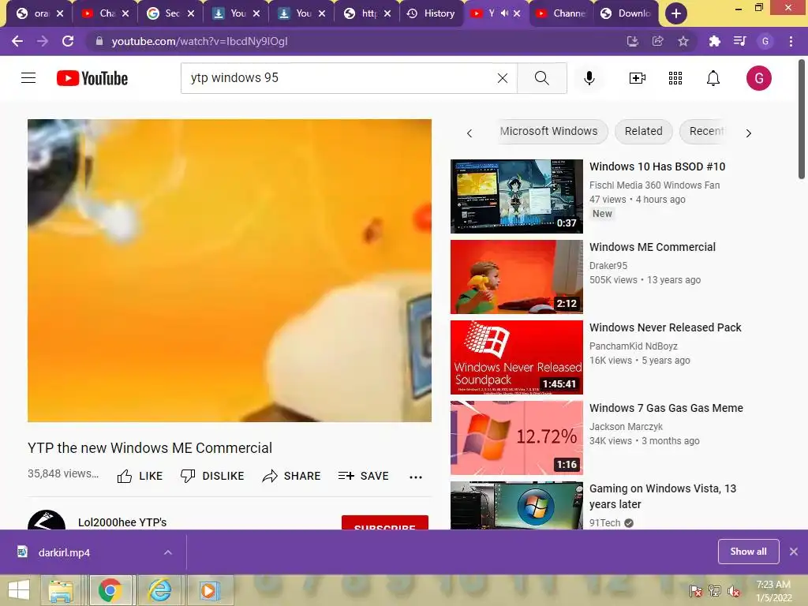
Task: Open more actions ellipsis under video
Action: (x=416, y=477)
